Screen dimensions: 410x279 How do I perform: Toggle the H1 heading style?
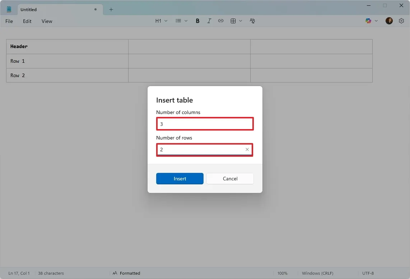[x=158, y=21]
